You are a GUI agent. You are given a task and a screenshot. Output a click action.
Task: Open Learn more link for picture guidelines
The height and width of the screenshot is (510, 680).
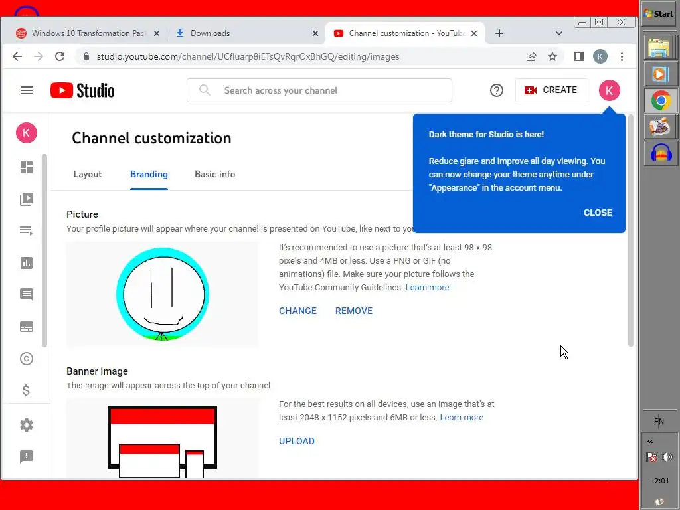pos(427,287)
